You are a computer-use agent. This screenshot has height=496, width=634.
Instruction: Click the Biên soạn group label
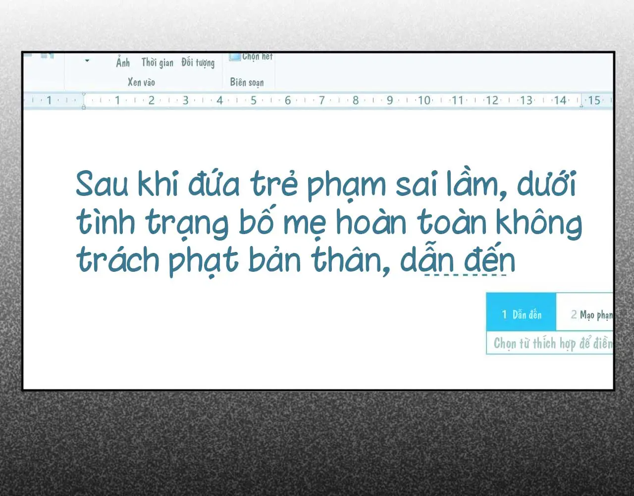247,82
